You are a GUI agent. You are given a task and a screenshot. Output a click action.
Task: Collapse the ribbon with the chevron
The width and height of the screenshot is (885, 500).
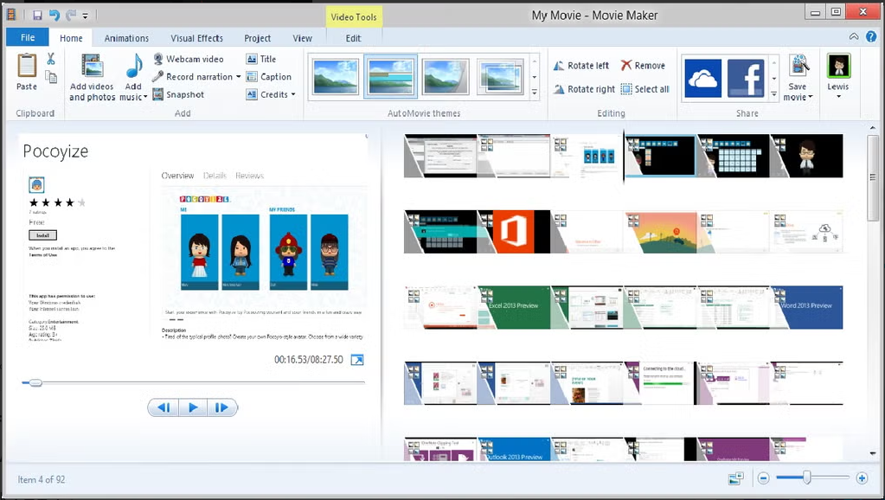point(854,36)
